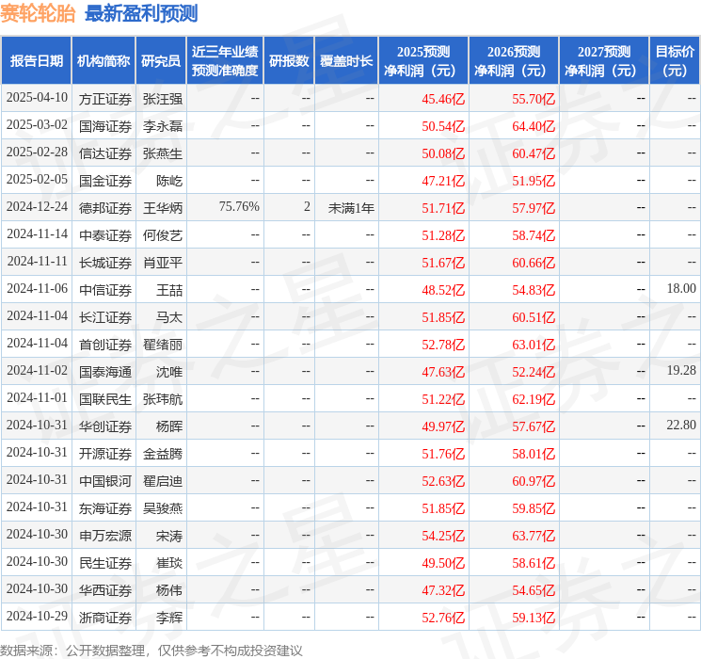
Task: Select the 55.70亿 profit value
Action: 534,99
